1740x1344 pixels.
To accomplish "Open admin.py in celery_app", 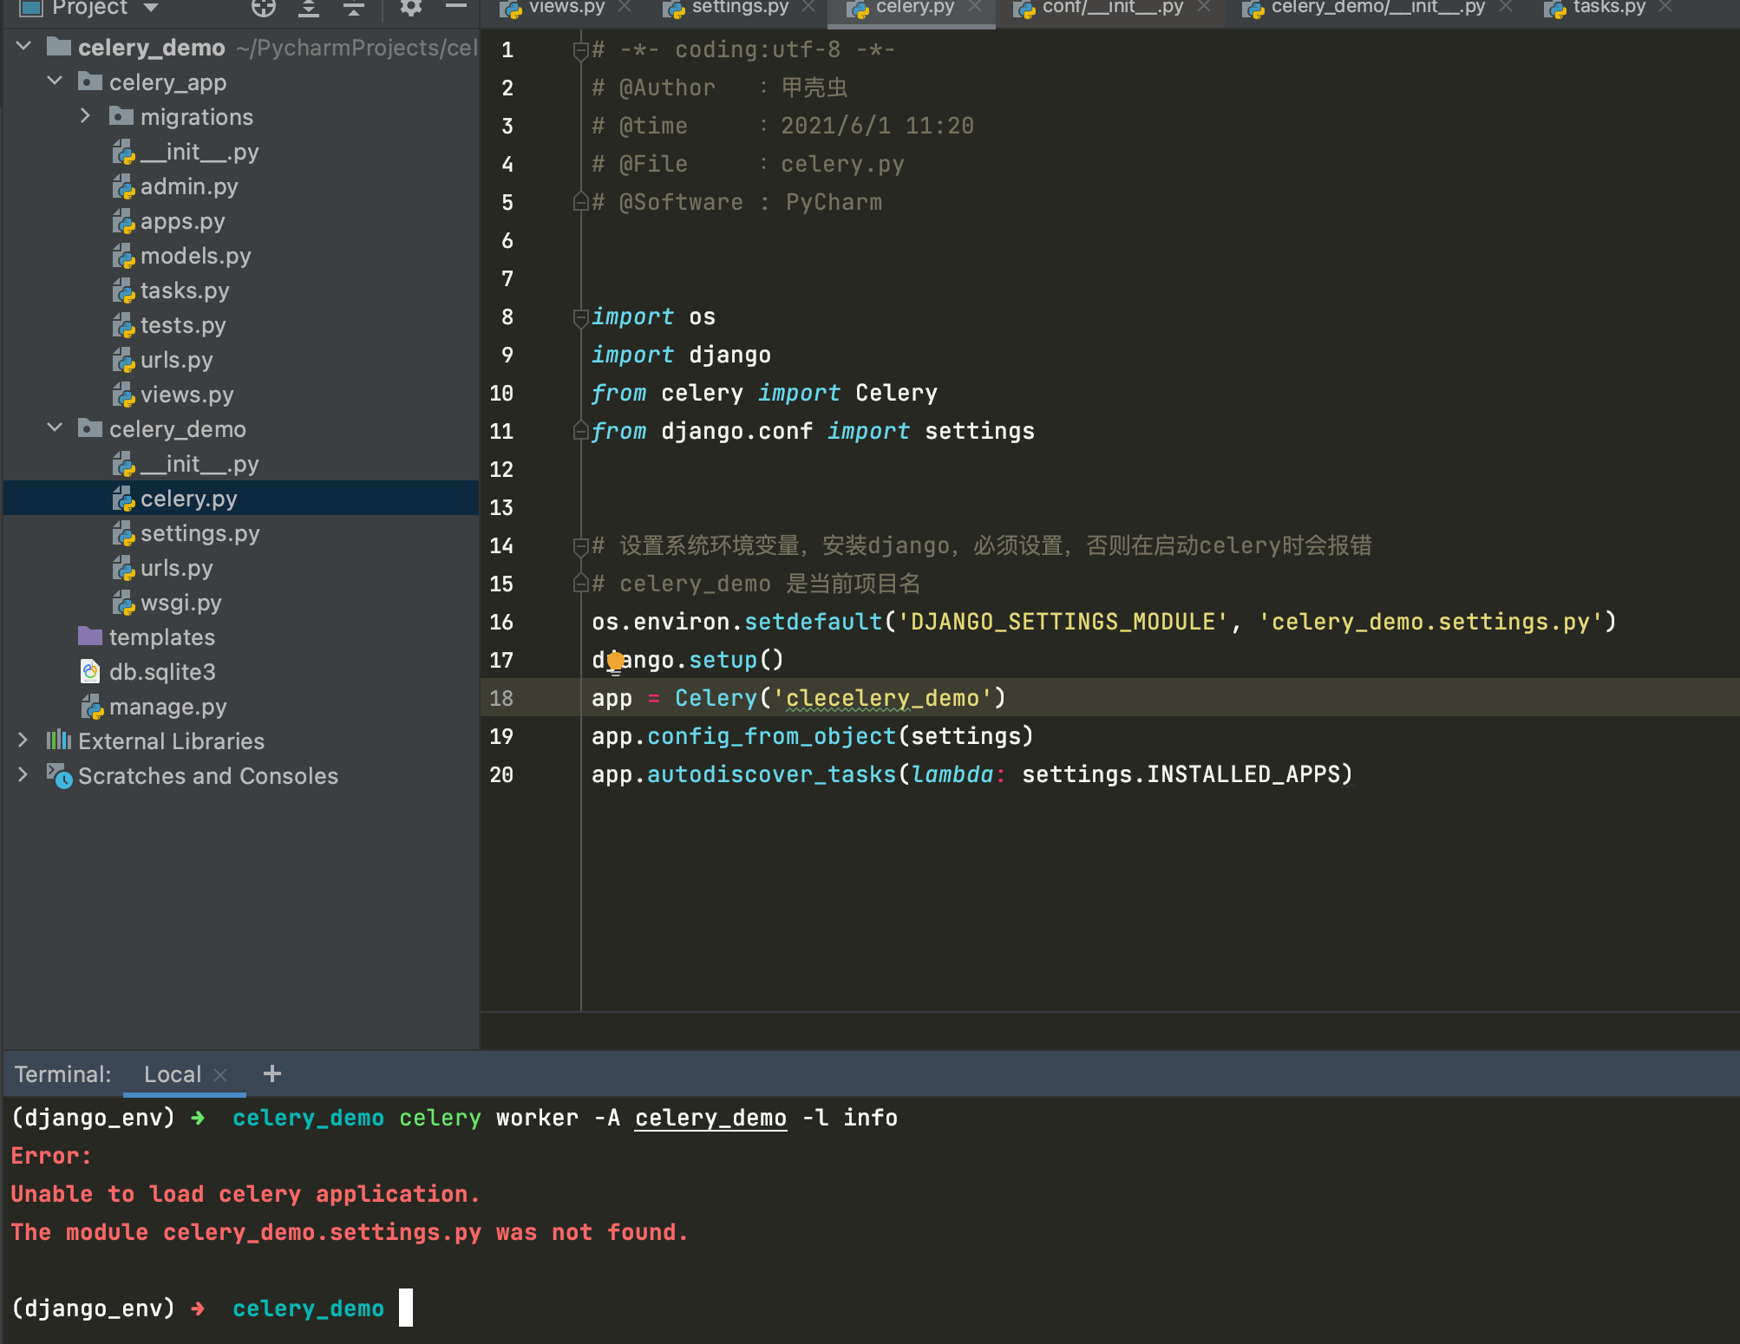I will pyautogui.click(x=188, y=186).
